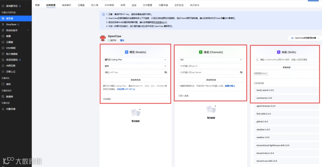Image resolution: width=322 pixels, height=167 pixels.
Task: Click the 防火墙模板 shield icon
Action: coord(3,54)
